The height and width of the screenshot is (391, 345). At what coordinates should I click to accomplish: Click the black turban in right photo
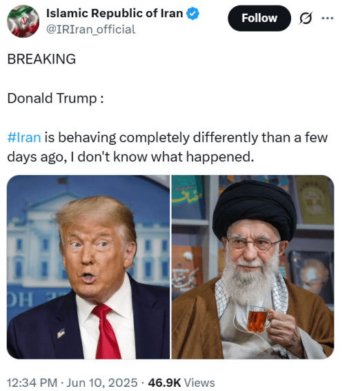[255, 210]
